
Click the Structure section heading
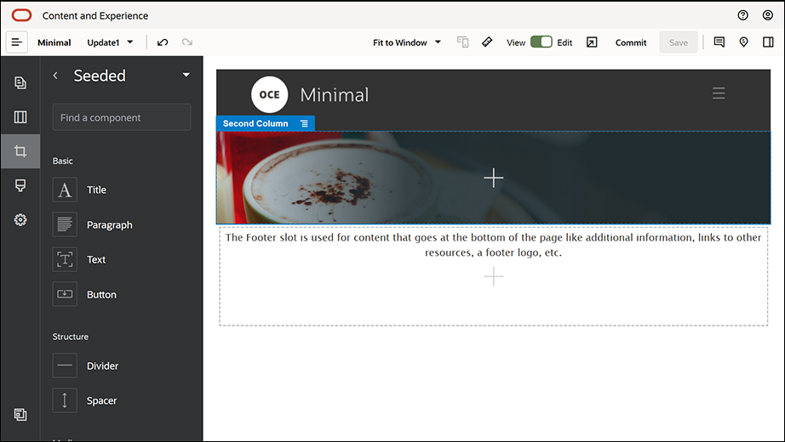(x=71, y=337)
